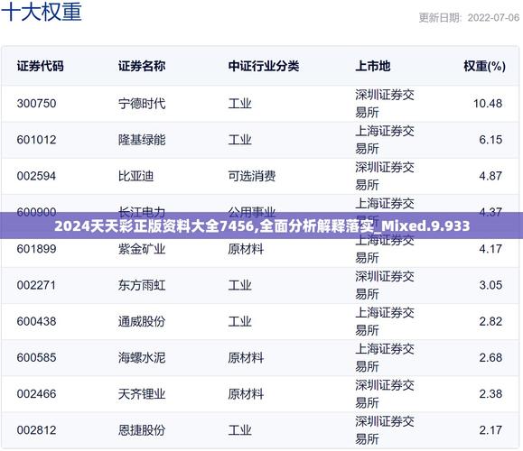523x451 pixels.
Task: Click 工业 industry in 宁德时代 row
Action: point(239,104)
